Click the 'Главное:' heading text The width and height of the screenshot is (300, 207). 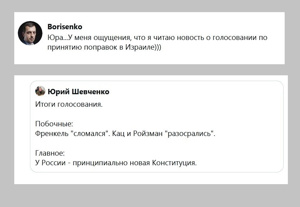coord(50,153)
